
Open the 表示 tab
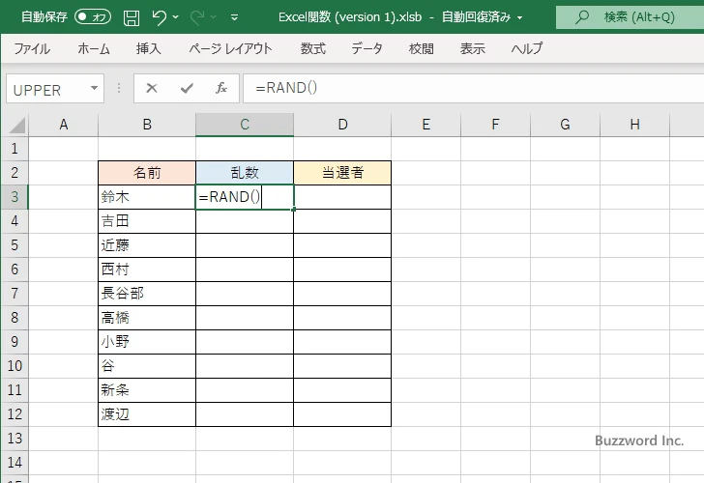pyautogui.click(x=472, y=48)
